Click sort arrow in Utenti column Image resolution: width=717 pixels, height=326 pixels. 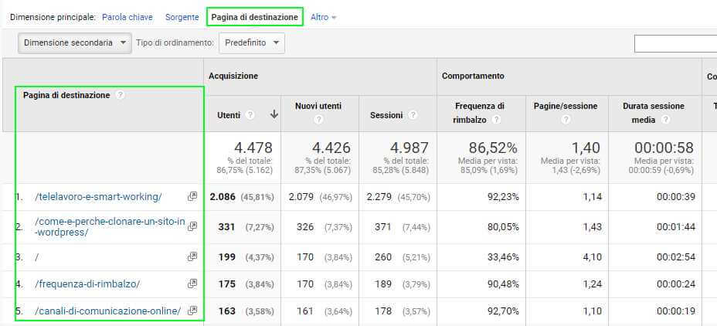[x=274, y=114]
